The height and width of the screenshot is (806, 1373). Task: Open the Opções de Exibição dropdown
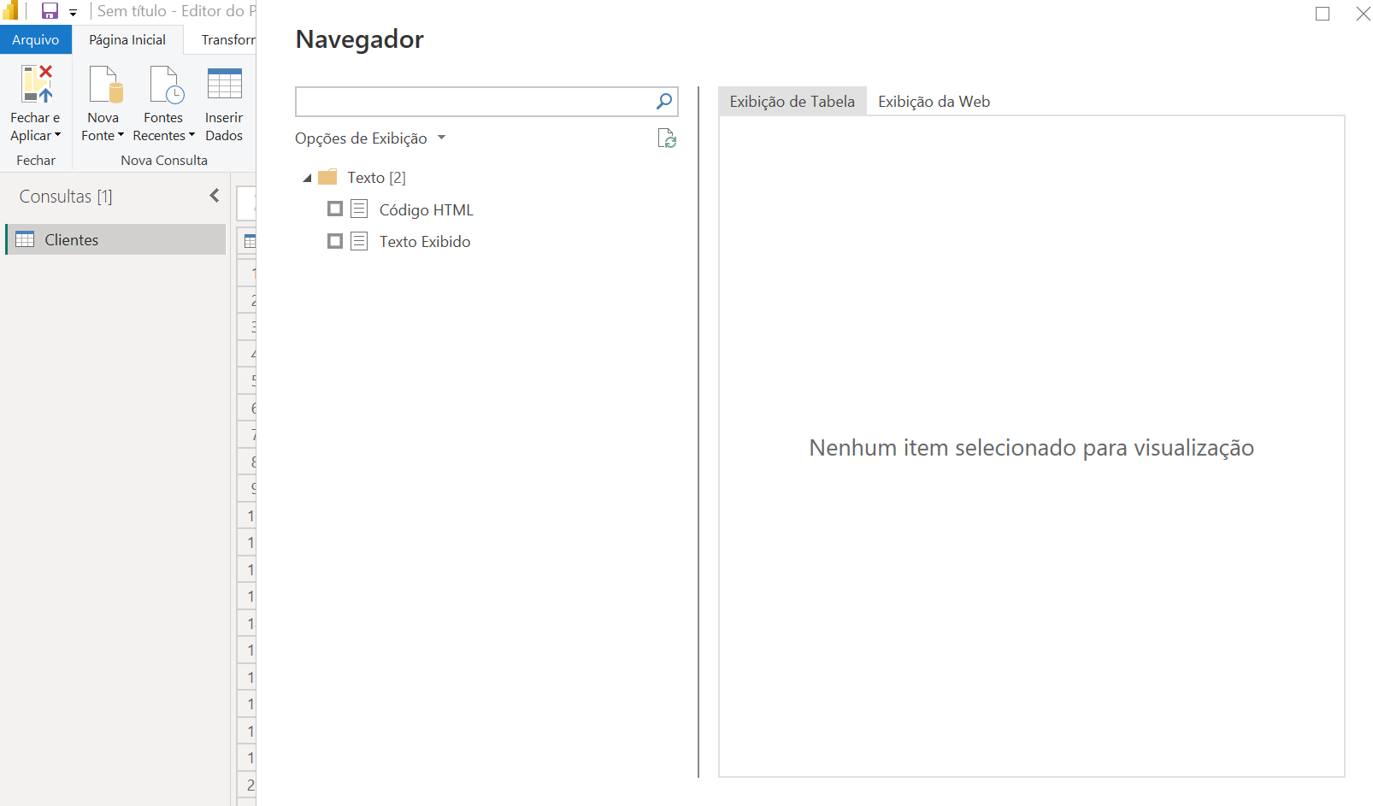tap(370, 138)
